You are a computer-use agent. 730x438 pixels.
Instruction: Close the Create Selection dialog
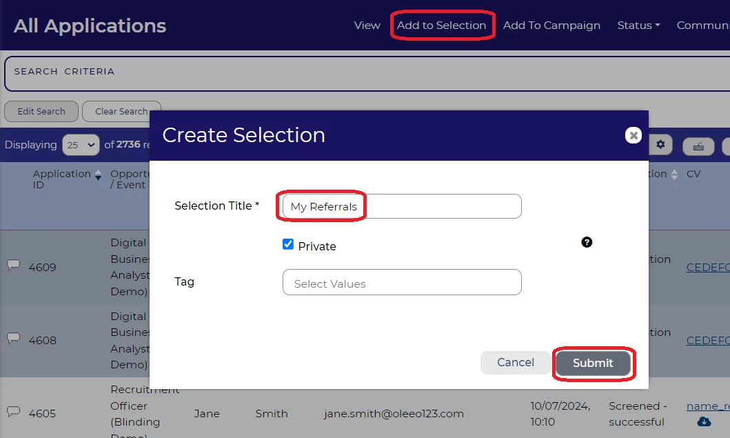[x=633, y=135]
